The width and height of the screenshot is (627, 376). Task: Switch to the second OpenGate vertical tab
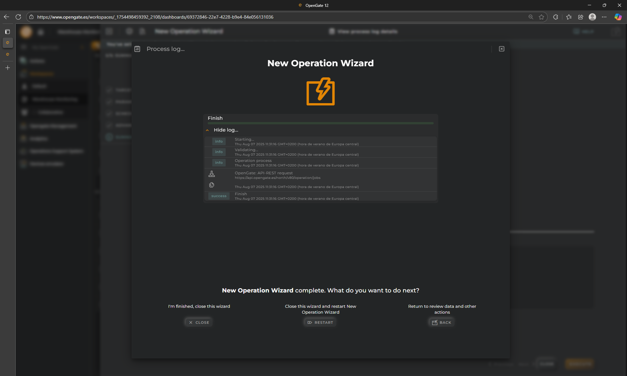pyautogui.click(x=8, y=55)
